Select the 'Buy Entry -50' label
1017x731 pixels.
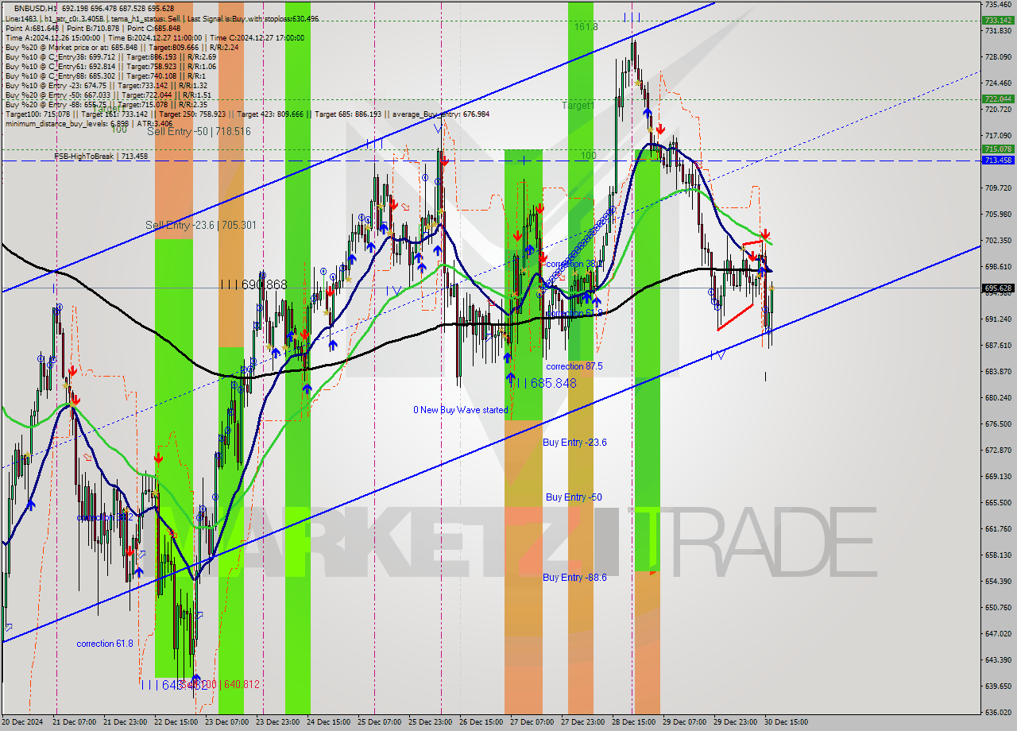pyautogui.click(x=574, y=497)
